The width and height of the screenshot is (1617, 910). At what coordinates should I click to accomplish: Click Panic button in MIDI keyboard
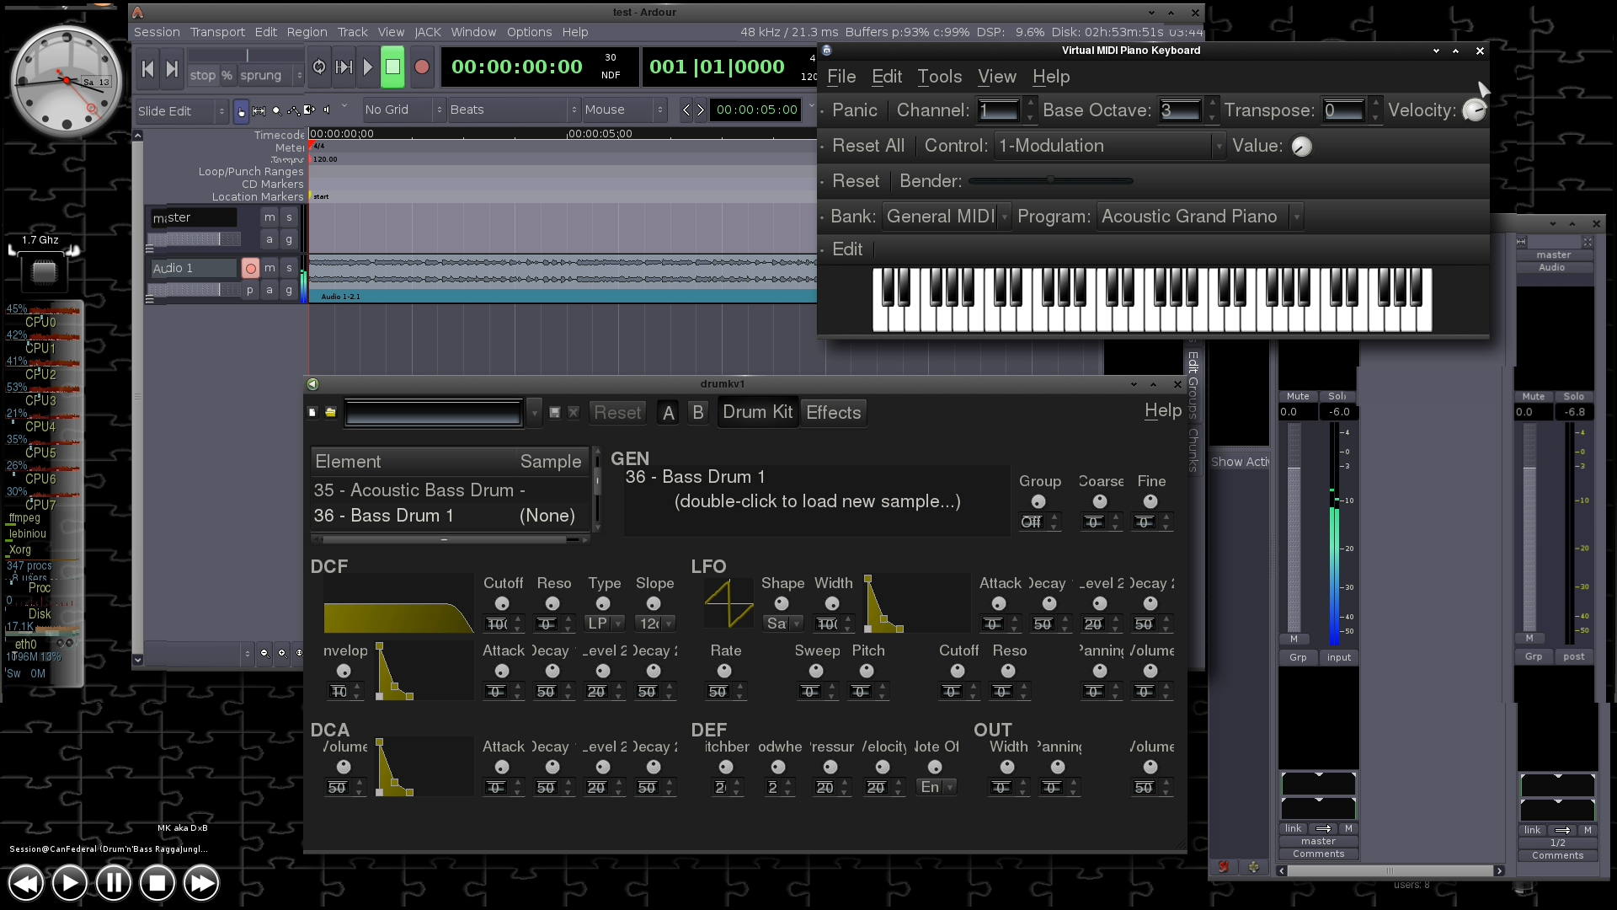click(854, 110)
